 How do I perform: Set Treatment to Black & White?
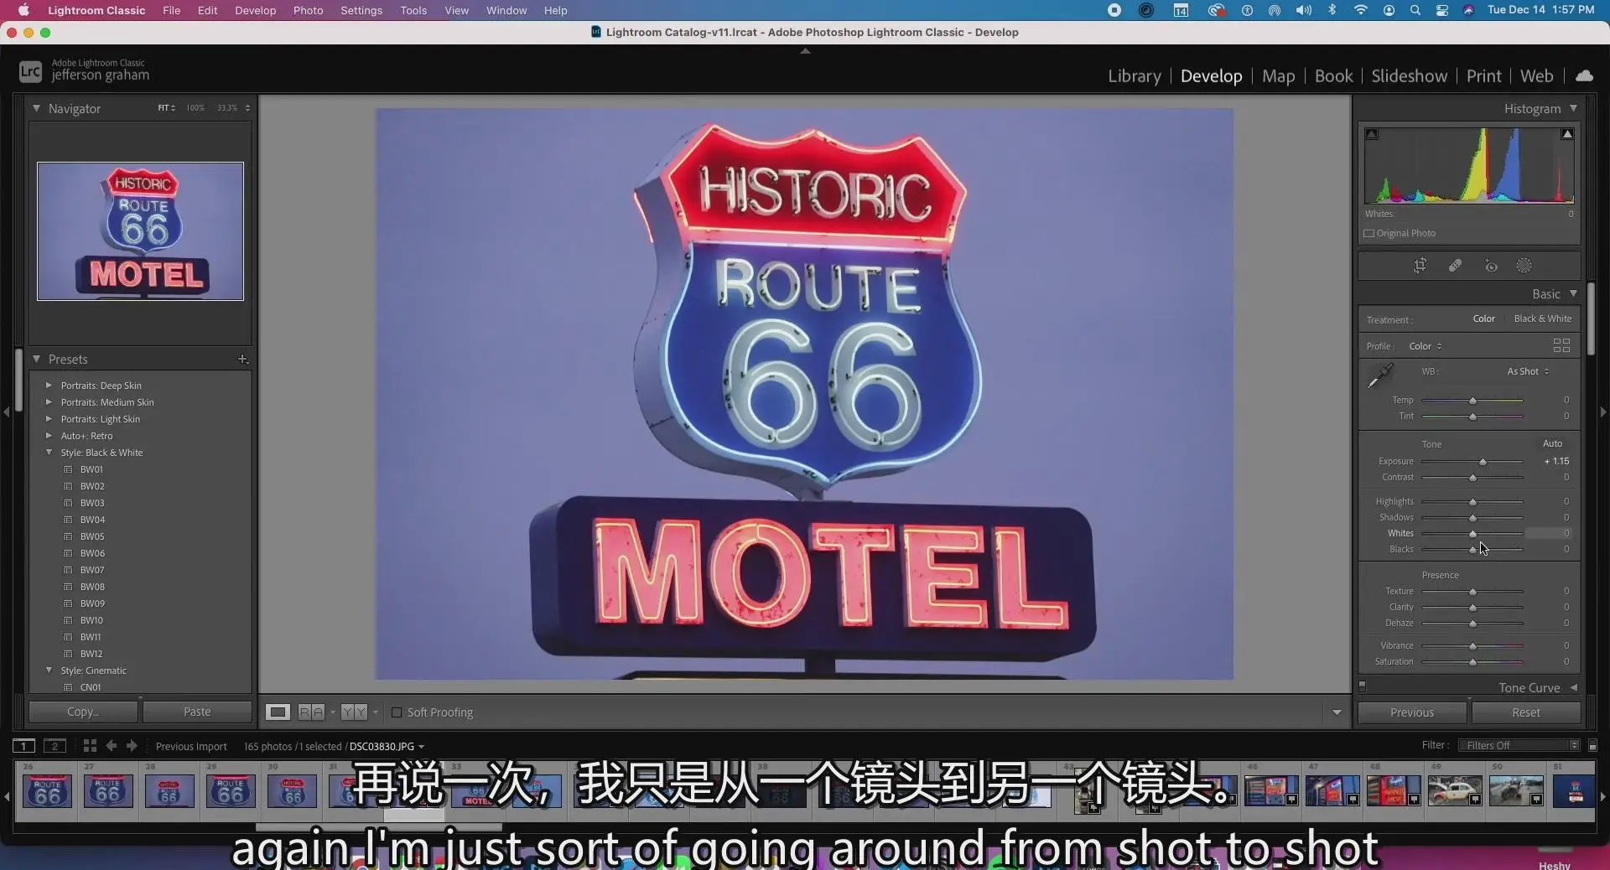pyautogui.click(x=1542, y=318)
